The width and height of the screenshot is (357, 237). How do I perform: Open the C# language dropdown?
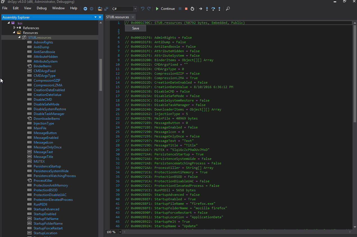tap(135, 9)
